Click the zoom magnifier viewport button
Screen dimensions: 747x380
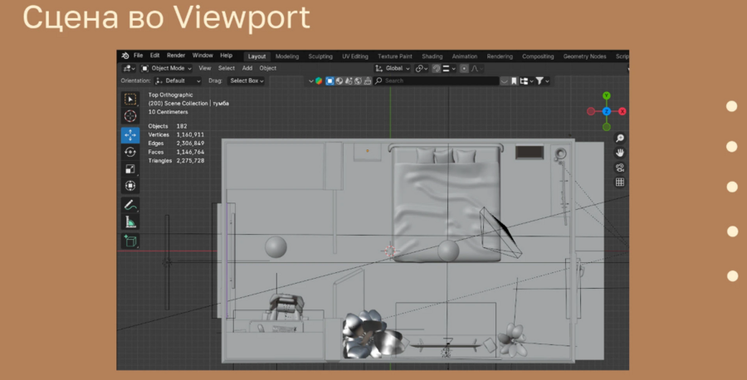click(620, 139)
